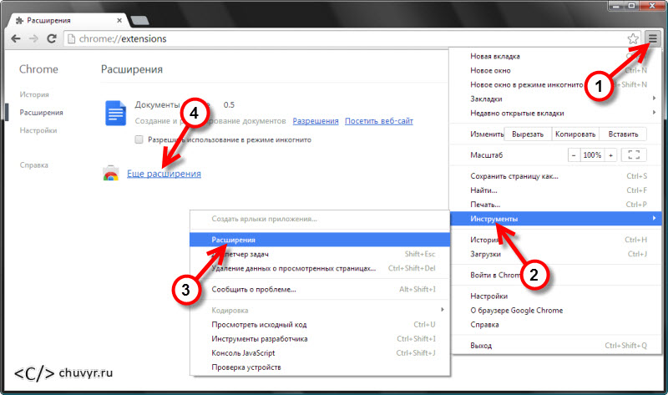Choose Найти… from the menu
668x395 pixels.
pos(554,190)
